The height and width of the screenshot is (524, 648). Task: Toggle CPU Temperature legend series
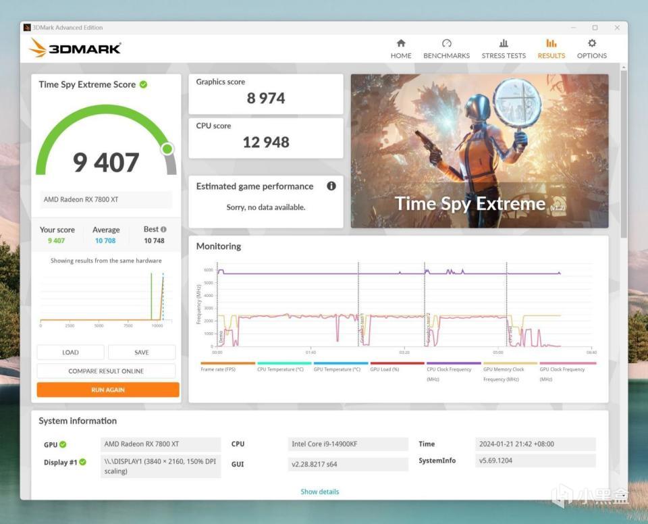click(284, 367)
